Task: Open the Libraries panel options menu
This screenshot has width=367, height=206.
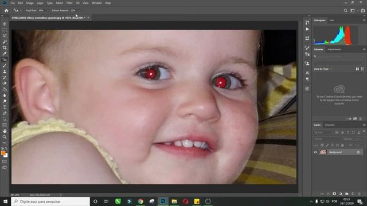Action: pyautogui.click(x=364, y=50)
